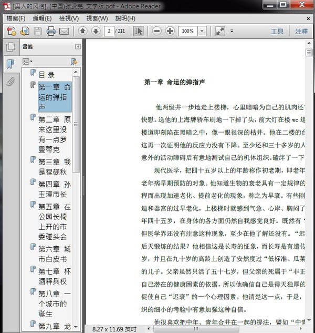Maximize the Adobe Reader window
315x333 pixels.
pos(283,5)
